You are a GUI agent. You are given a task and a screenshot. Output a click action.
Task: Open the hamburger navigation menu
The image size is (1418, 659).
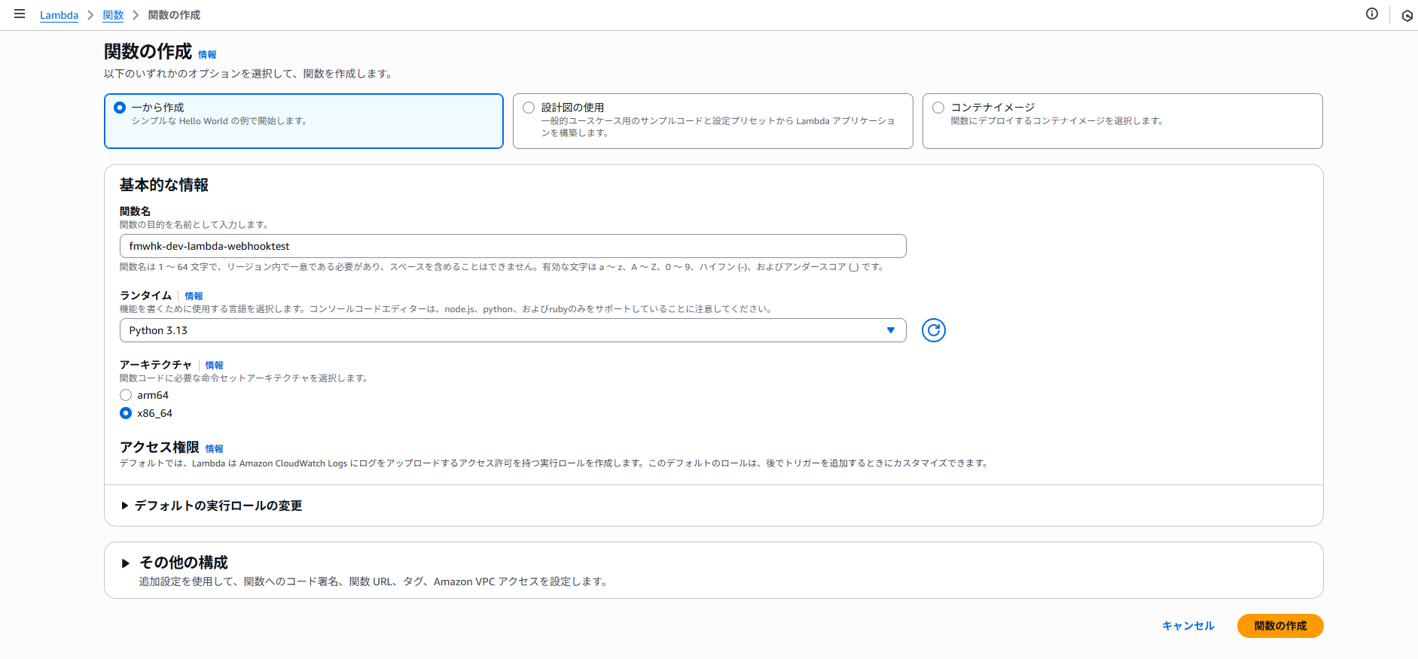tap(20, 14)
